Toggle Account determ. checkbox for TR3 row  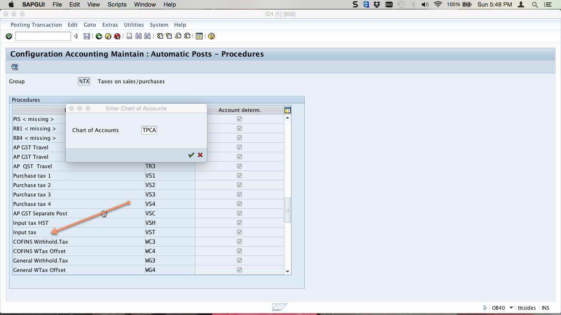click(x=239, y=166)
